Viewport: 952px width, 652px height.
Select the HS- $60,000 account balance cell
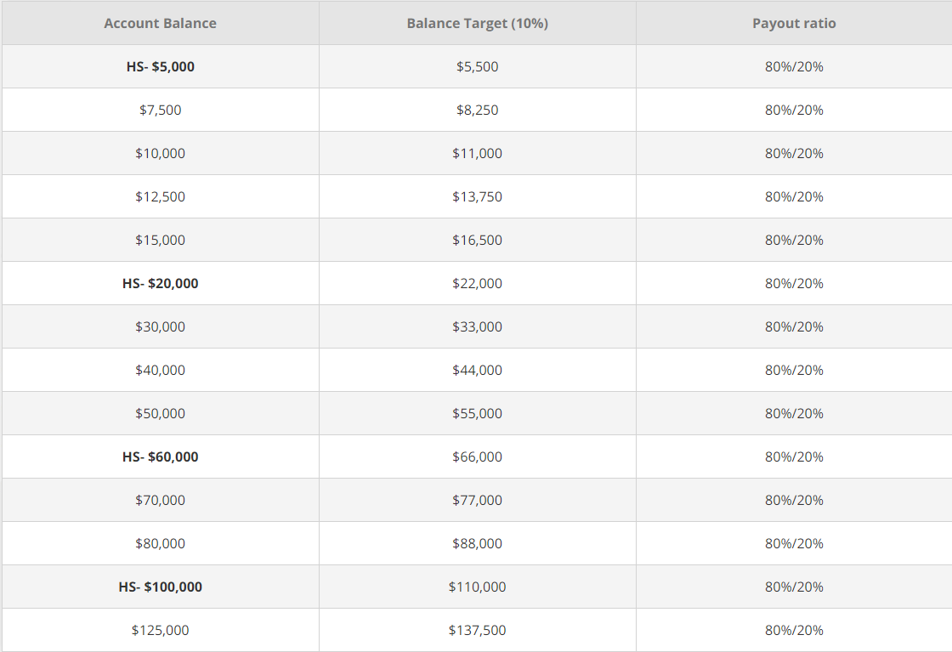tap(160, 456)
